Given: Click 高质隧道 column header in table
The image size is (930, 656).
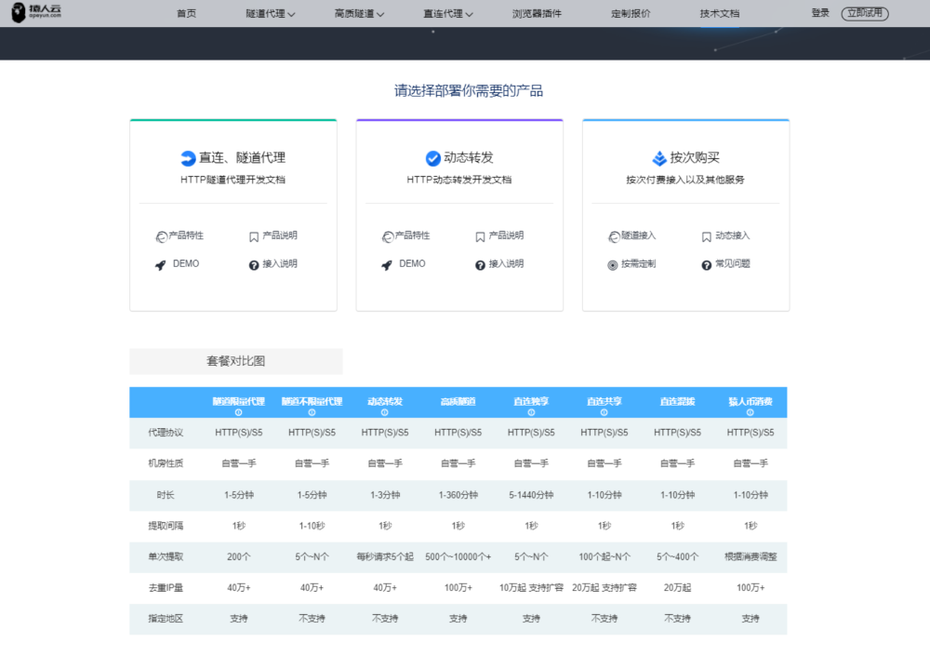Looking at the screenshot, I should click(x=458, y=402).
